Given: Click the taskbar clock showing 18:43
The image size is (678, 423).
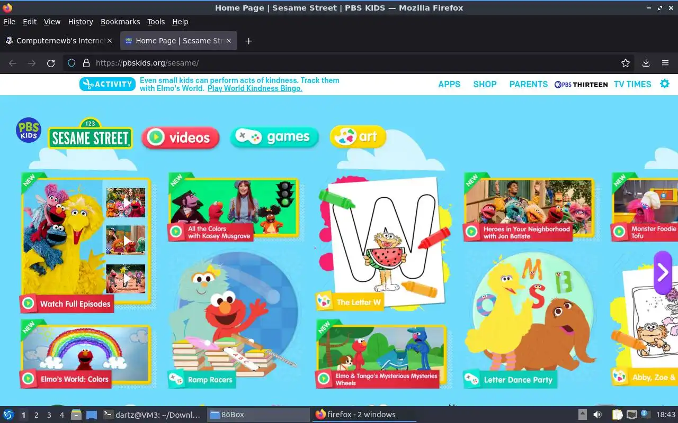Looking at the screenshot, I should click(666, 415).
